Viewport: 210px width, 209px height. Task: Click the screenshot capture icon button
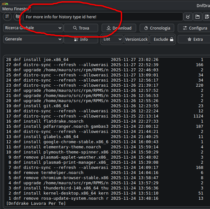[x=18, y=17]
